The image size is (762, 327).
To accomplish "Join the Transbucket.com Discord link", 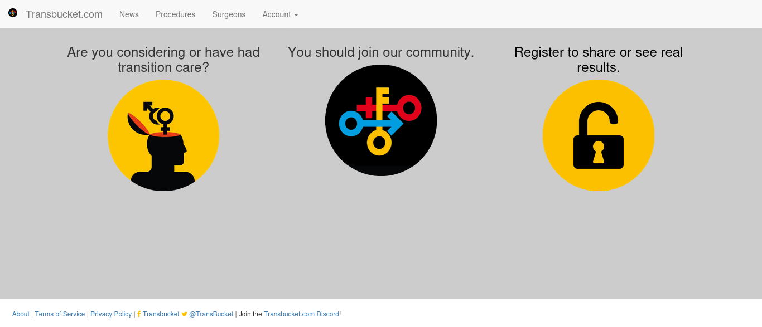I will pyautogui.click(x=301, y=314).
